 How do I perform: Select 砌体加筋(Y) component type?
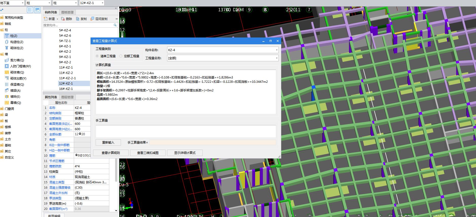coord(18,78)
